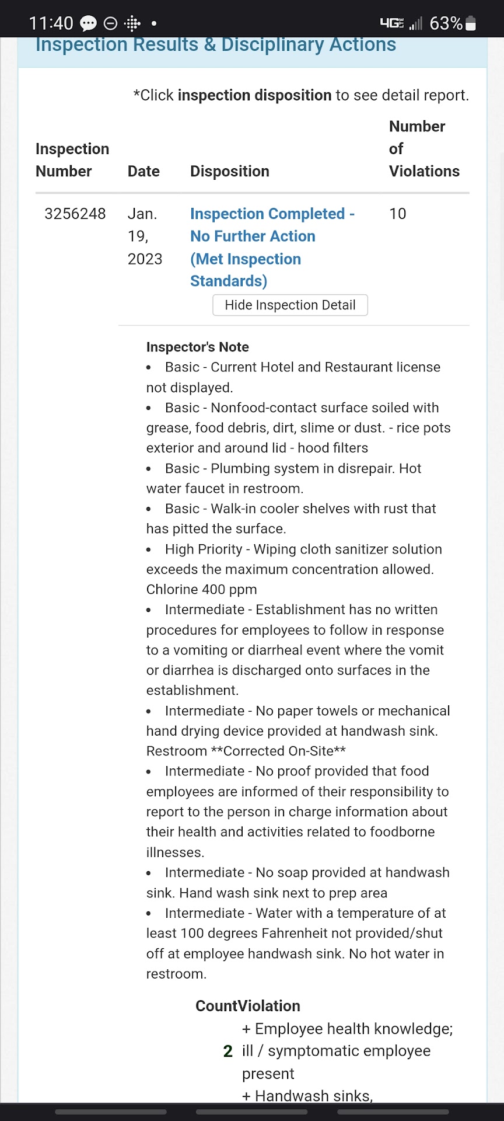Tap the Jan. 19, 2023 inspection date

145,236
